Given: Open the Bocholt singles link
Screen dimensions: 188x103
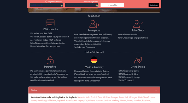Looking at the screenshot, I should (94, 97).
